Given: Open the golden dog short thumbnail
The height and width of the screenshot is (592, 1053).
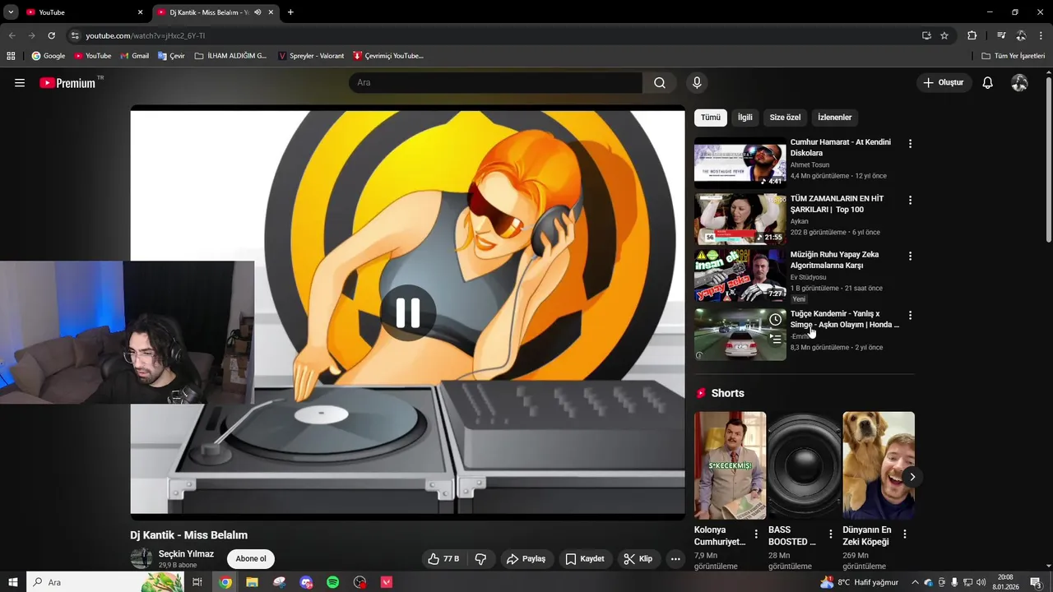Looking at the screenshot, I should point(879,465).
